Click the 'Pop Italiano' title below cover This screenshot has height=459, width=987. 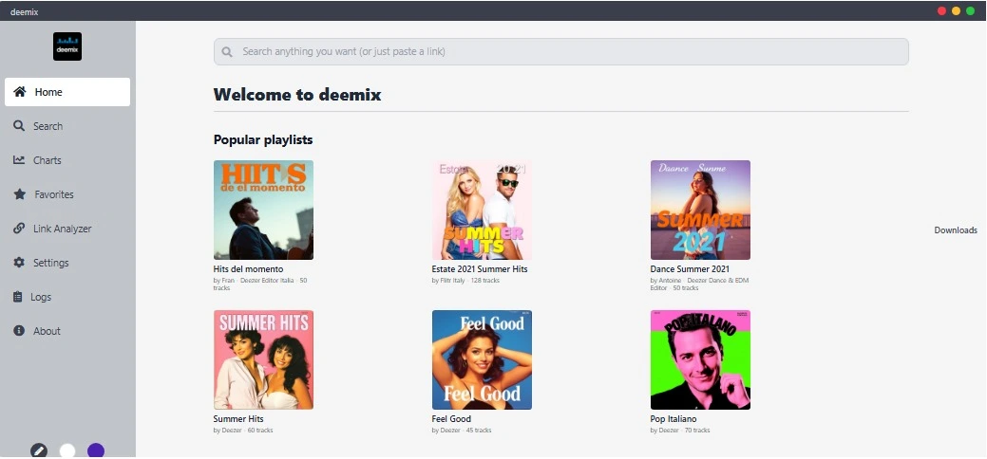674,419
